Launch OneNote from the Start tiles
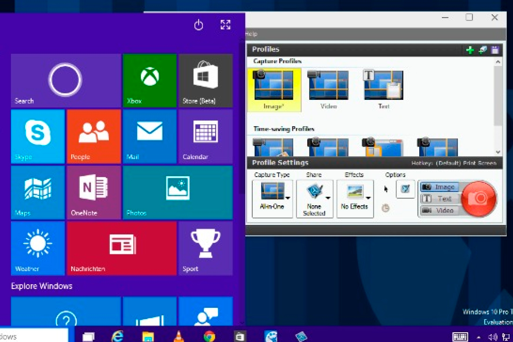This screenshot has height=342, width=513. (94, 192)
